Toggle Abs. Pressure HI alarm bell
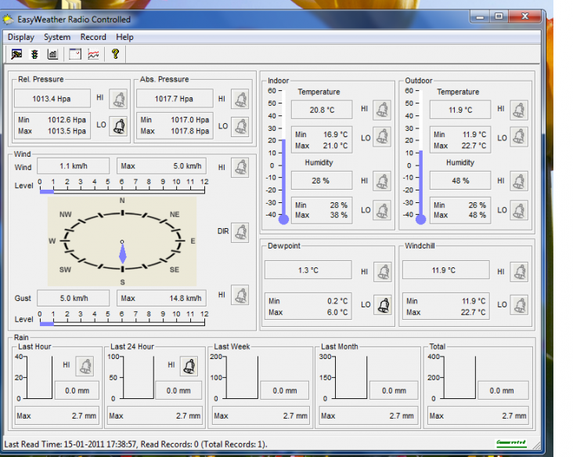Screen dimensions: 573x457 point(240,99)
